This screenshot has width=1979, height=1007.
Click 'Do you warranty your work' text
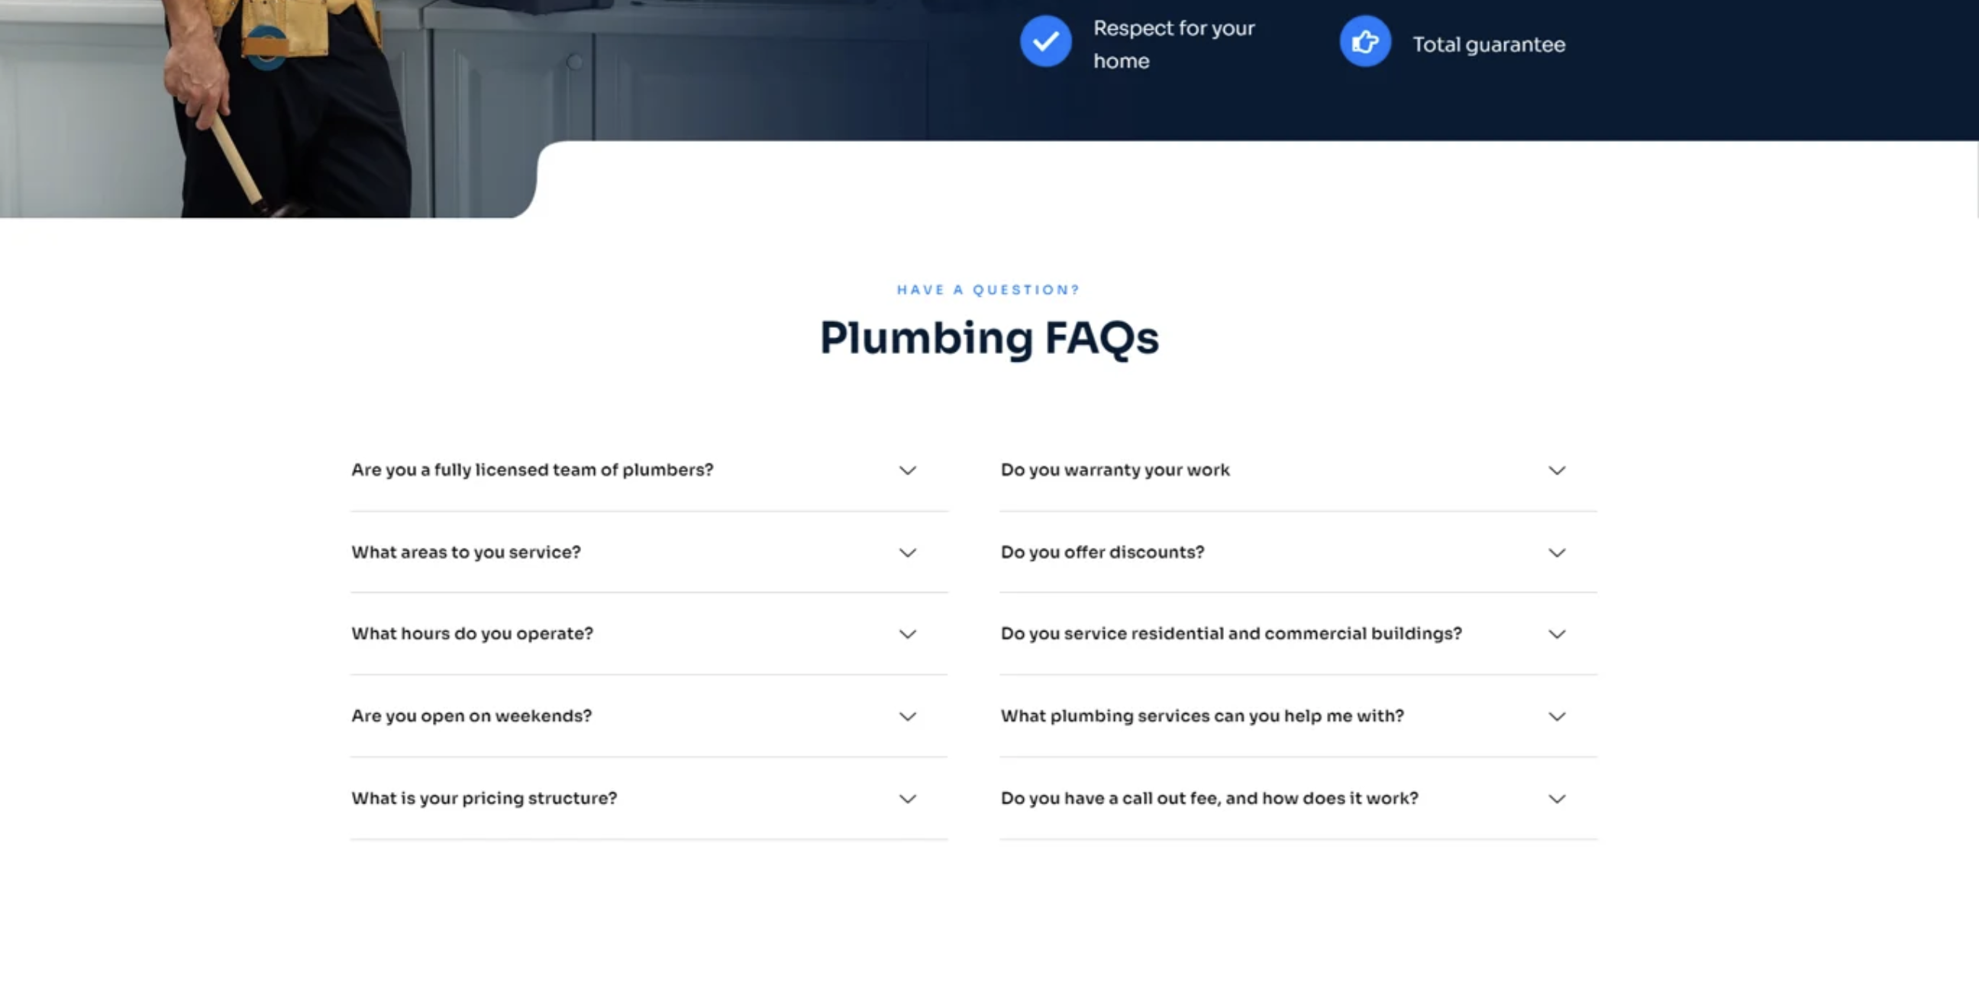point(1115,470)
